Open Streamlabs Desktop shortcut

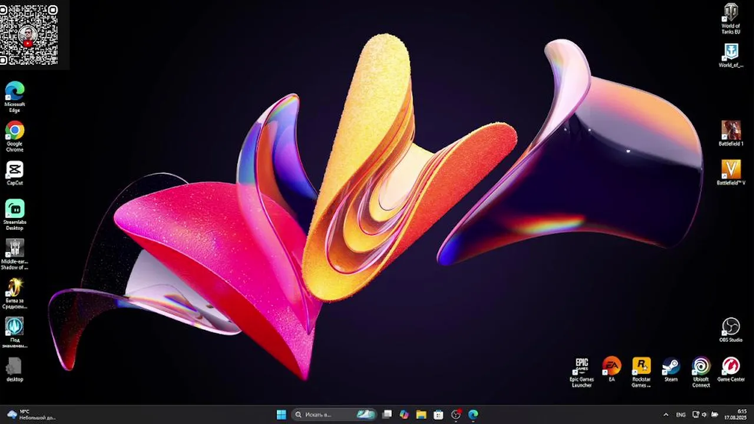[x=15, y=215]
